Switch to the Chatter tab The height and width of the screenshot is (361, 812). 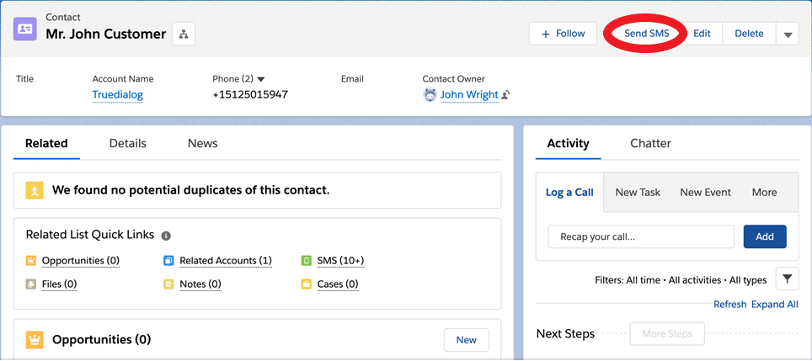(650, 143)
